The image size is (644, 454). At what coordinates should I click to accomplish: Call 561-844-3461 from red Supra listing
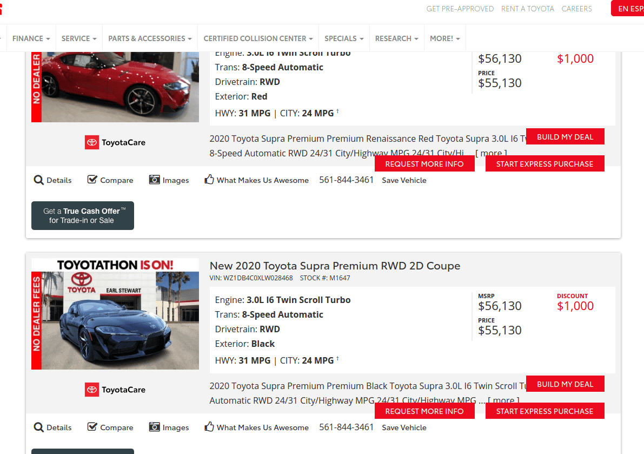click(346, 180)
